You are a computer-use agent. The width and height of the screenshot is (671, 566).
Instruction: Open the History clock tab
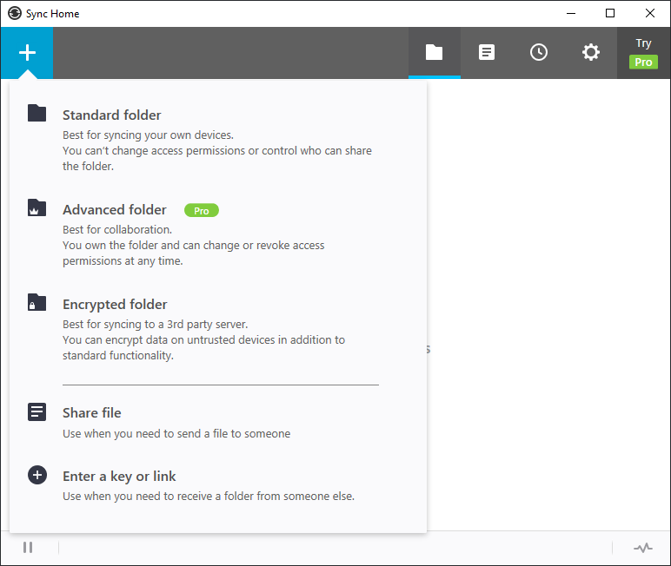[539, 53]
